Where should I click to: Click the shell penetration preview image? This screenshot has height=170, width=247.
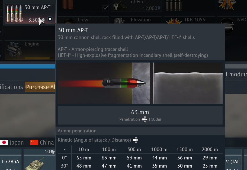[140, 83]
